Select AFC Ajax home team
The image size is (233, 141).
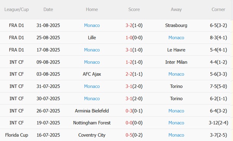[92, 74]
